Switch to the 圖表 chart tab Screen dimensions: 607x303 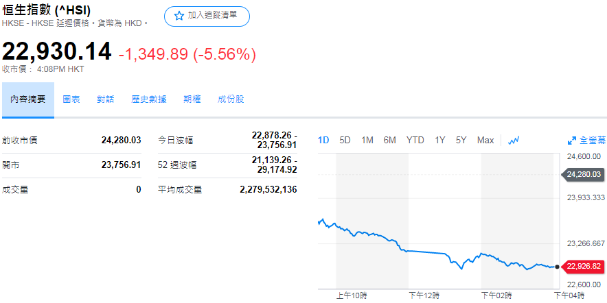71,99
